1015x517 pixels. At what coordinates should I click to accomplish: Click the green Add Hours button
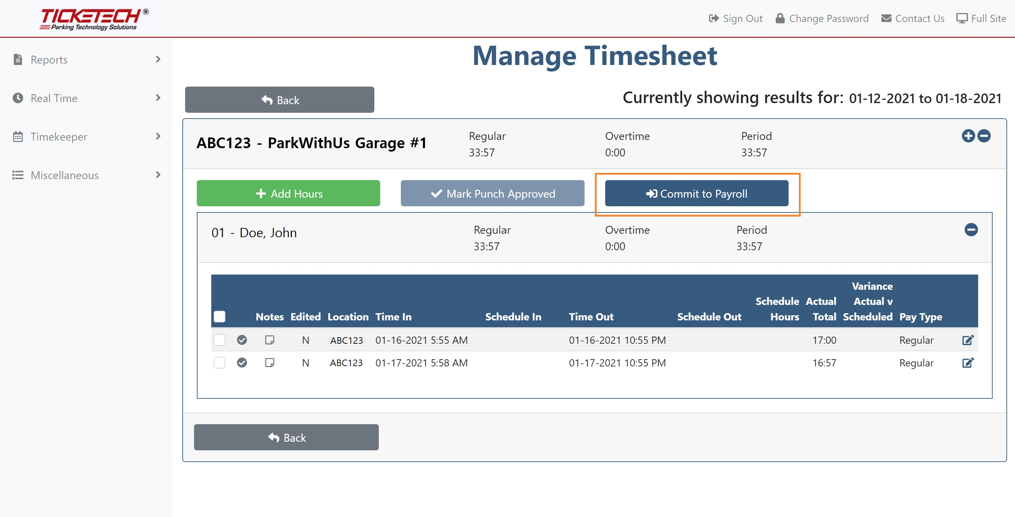click(288, 193)
